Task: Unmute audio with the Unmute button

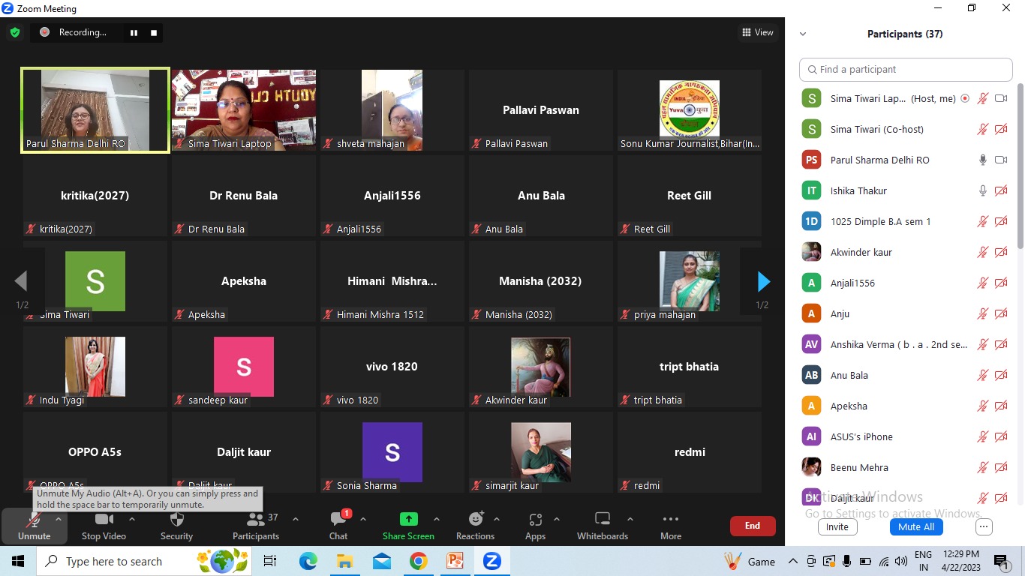Action: tap(34, 526)
